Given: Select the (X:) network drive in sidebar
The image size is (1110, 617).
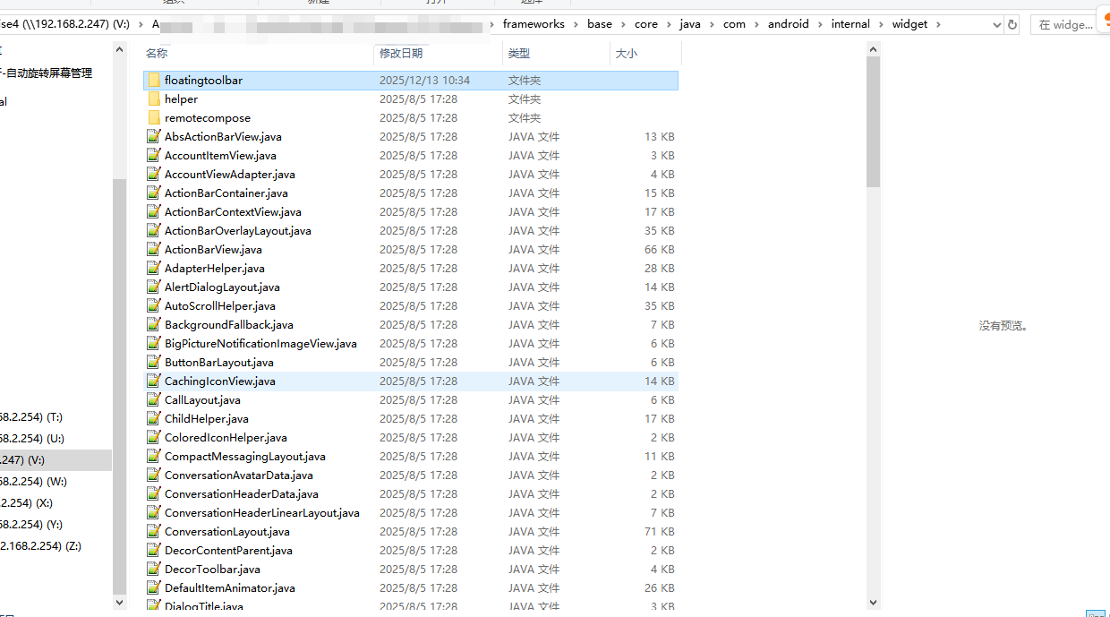Looking at the screenshot, I should (27, 503).
